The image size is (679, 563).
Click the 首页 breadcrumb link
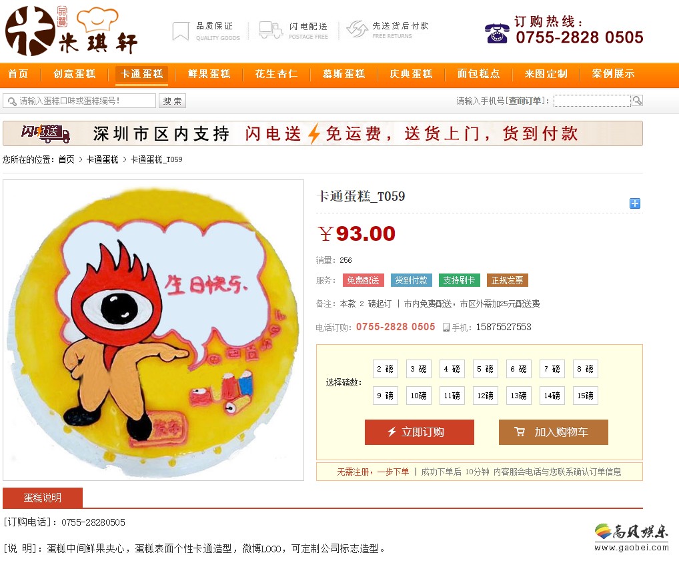pyautogui.click(x=66, y=159)
